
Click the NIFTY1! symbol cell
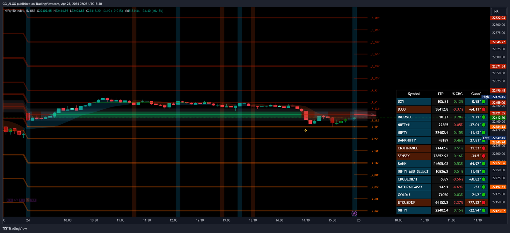(x=414, y=125)
